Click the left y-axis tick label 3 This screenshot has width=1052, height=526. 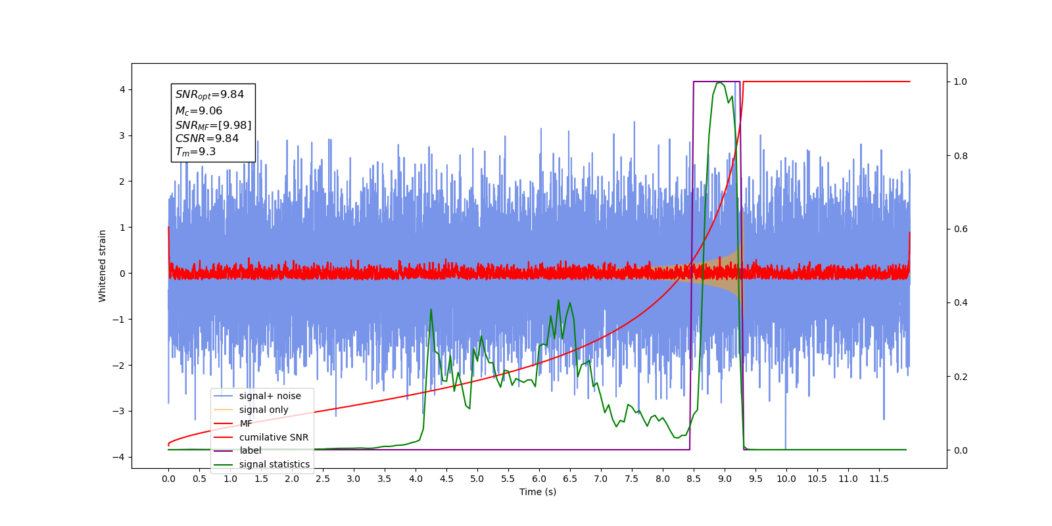pyautogui.click(x=122, y=135)
